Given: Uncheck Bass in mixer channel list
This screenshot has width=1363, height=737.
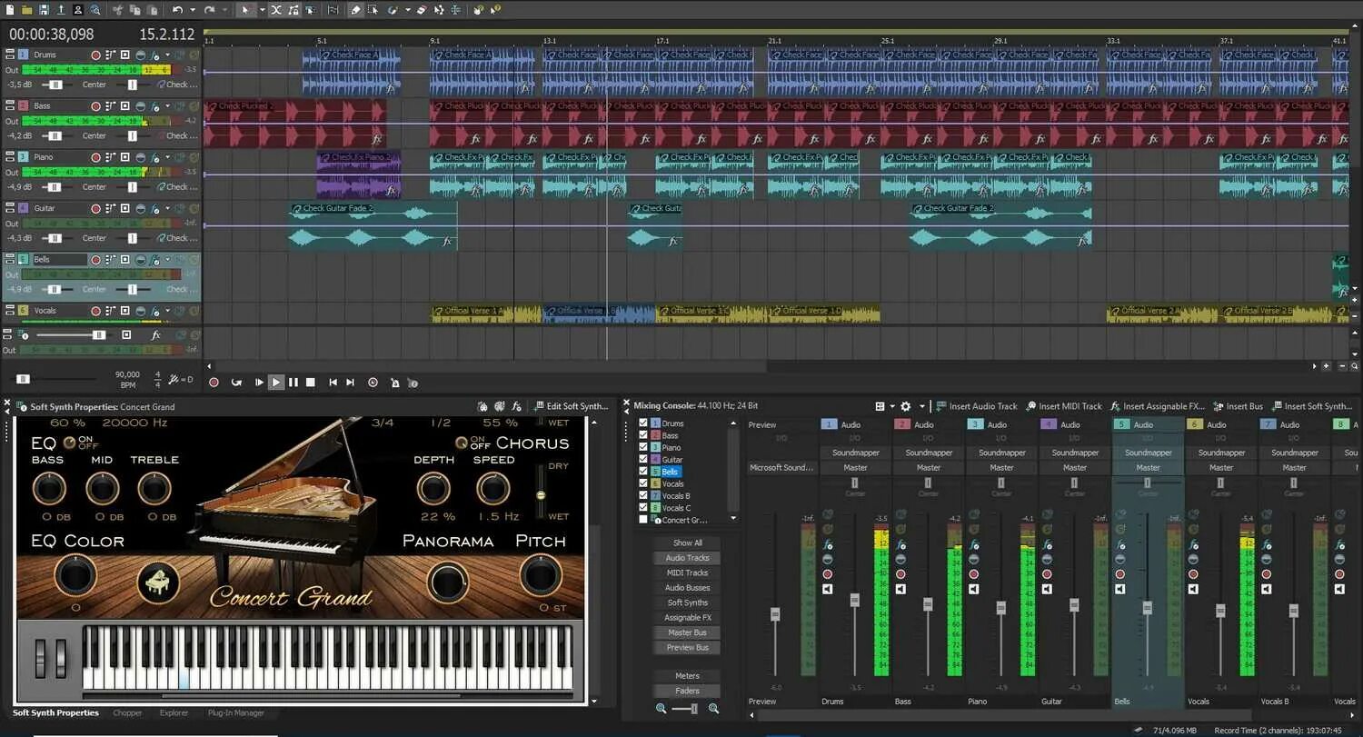Looking at the screenshot, I should pos(643,435).
